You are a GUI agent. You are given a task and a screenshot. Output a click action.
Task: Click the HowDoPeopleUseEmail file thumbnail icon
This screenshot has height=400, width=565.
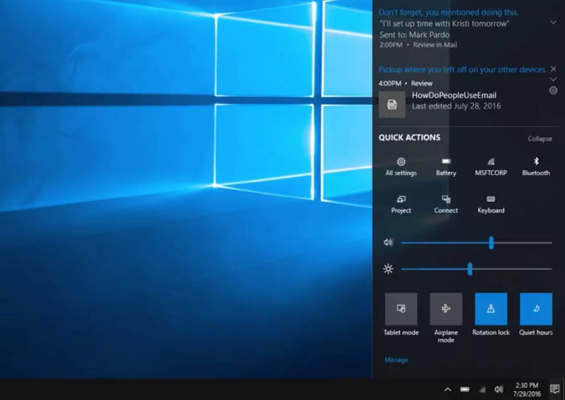[392, 104]
